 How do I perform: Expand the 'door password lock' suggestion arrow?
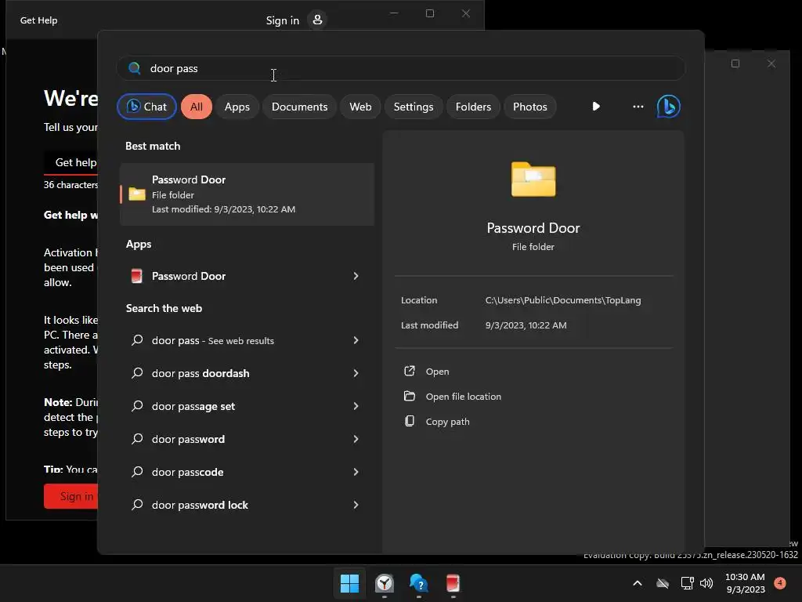click(356, 505)
